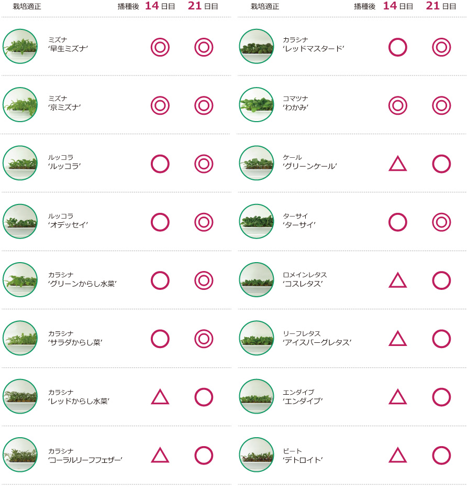467x487 pixels.
Task: Click the サラダからし菜 label text
Action: tap(75, 342)
